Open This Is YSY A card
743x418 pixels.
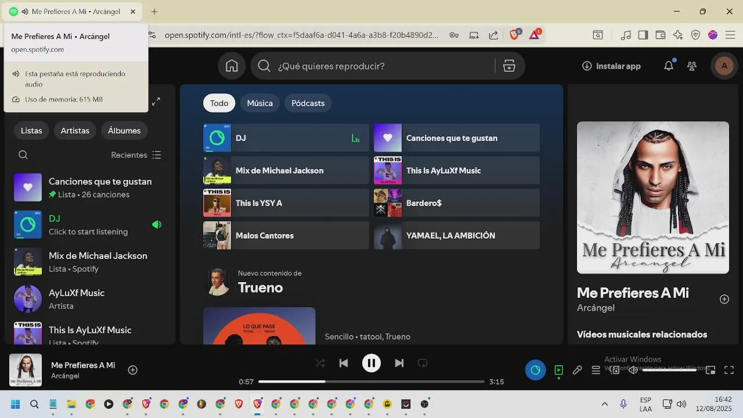(x=286, y=203)
